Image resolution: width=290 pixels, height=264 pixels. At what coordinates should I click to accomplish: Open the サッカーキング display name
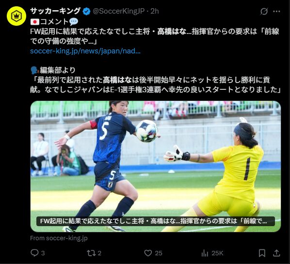55,11
